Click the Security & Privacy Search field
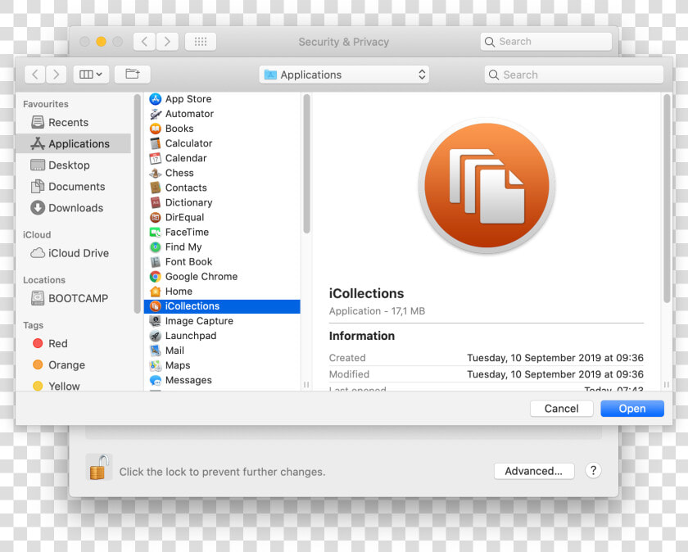This screenshot has width=688, height=552. pyautogui.click(x=545, y=42)
